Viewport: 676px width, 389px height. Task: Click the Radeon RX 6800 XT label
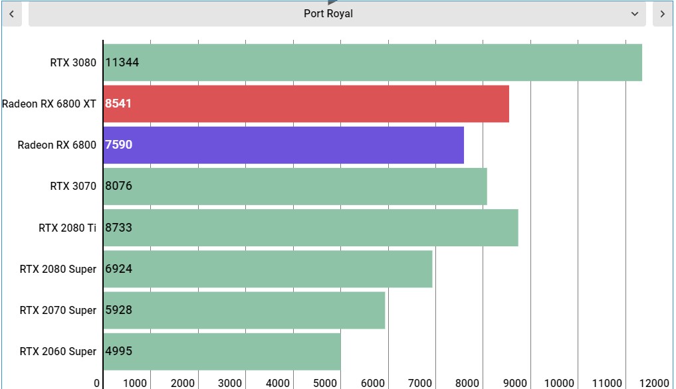tap(49, 104)
